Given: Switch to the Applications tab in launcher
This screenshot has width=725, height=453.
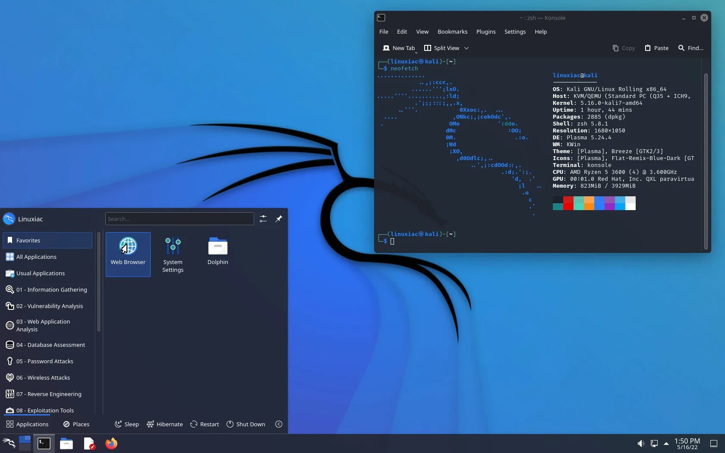Looking at the screenshot, I should point(27,424).
